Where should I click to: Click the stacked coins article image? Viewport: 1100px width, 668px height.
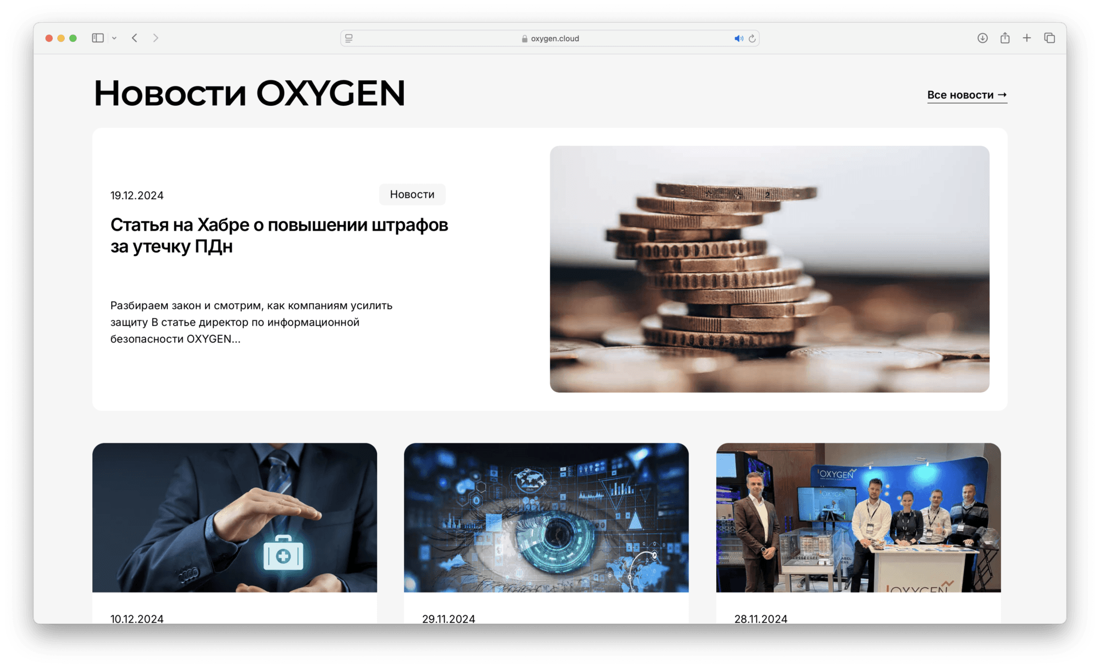pos(769,269)
